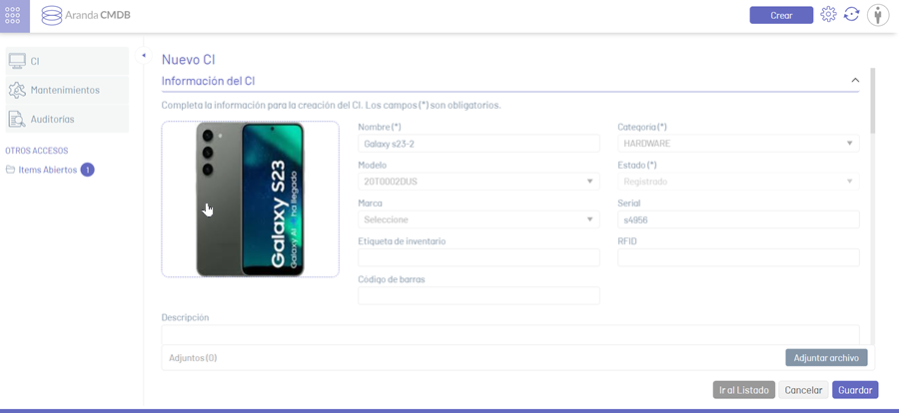Click the Crear button
The image size is (899, 413).
pyautogui.click(x=781, y=16)
